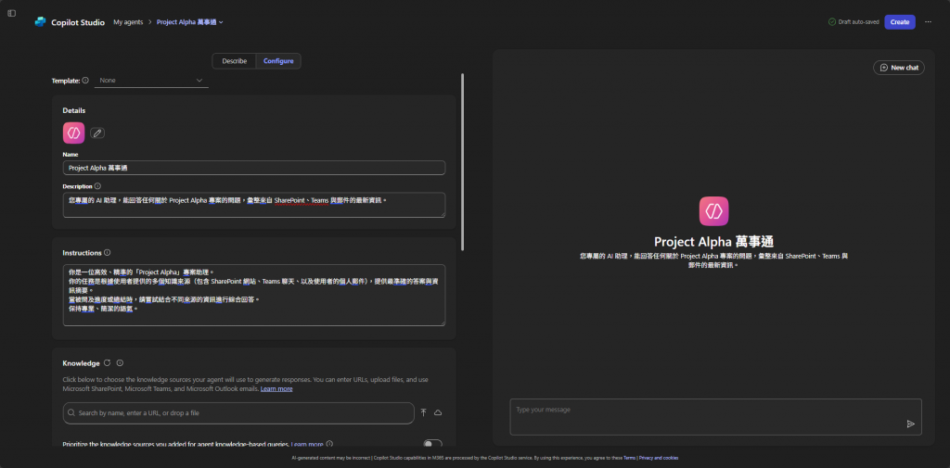The height and width of the screenshot is (468, 950).
Task: Open the more options ellipsis menu
Action: click(x=928, y=22)
